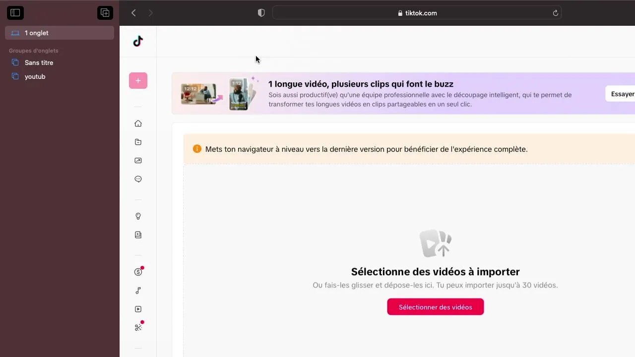Click the 'Groupes d'onglets' label
Screen dimensions: 635x357
click(34, 51)
